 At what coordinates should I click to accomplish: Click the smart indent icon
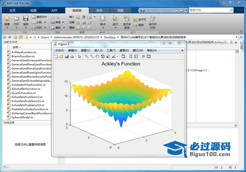(78, 28)
